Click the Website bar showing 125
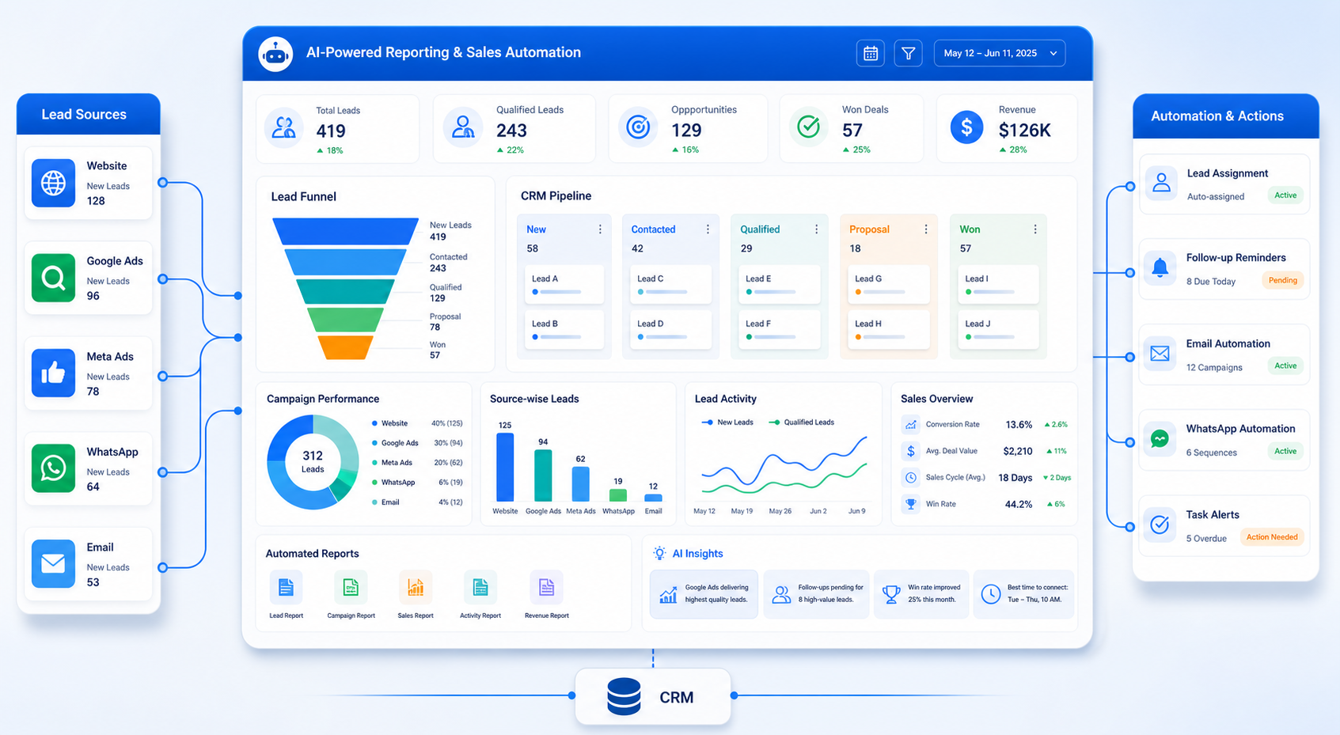This screenshot has height=735, width=1340. click(x=505, y=467)
